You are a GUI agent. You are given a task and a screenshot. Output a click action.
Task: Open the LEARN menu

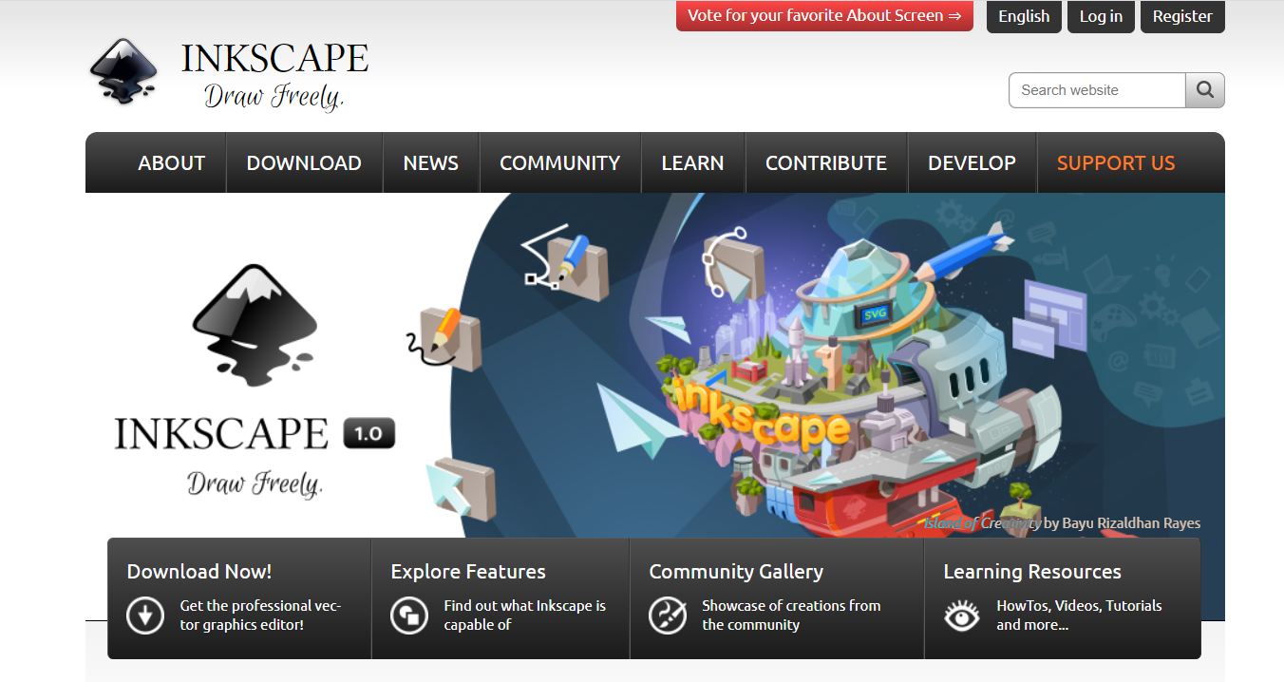[x=692, y=163]
